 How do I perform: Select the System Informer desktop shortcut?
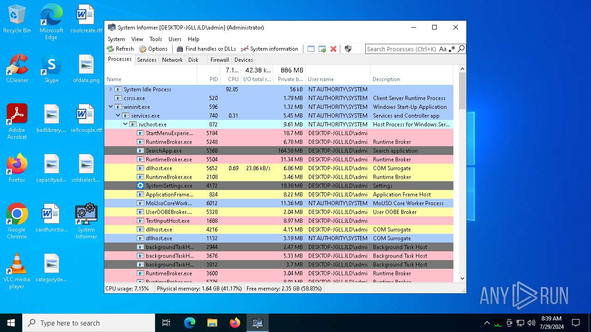coord(86,221)
